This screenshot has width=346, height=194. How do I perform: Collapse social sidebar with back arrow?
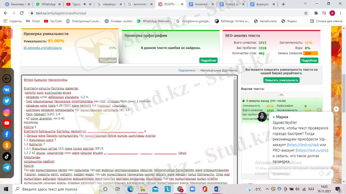pyautogui.click(x=7, y=79)
